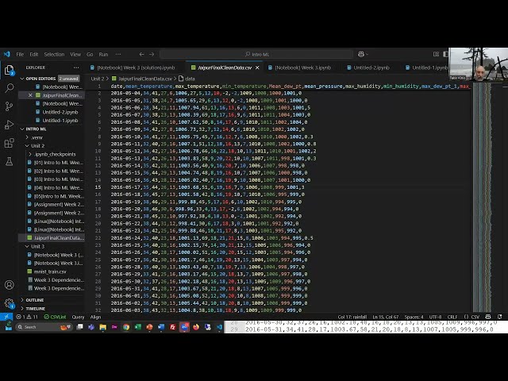
Task: Open File Explorer from the taskbar
Action: 103,327
